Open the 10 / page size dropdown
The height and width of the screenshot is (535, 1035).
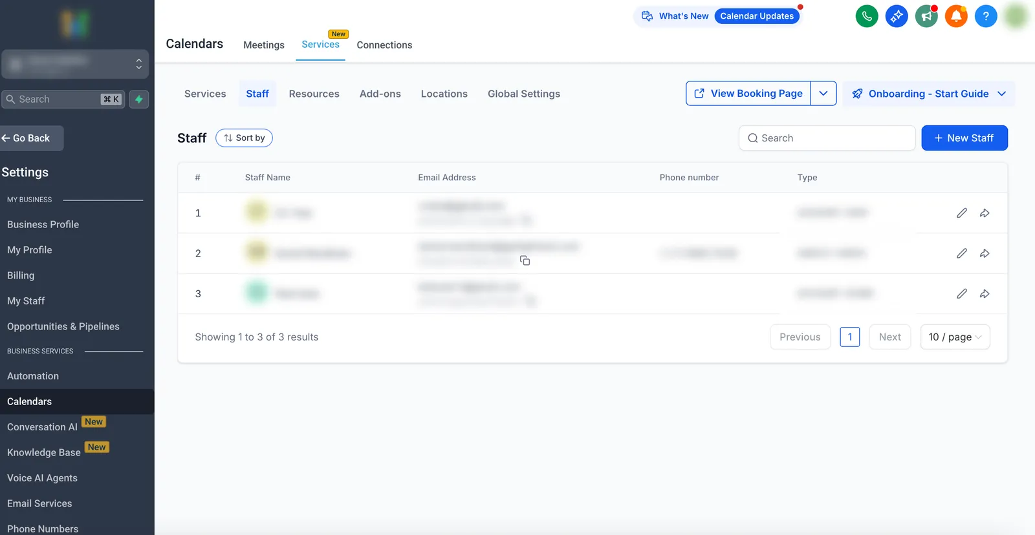(955, 337)
